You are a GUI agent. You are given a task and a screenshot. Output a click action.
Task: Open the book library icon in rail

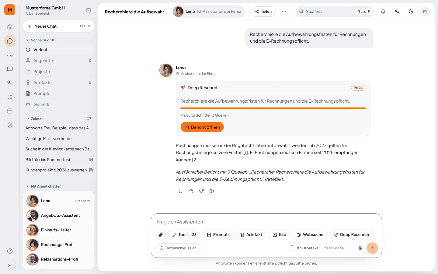[x=10, y=69]
